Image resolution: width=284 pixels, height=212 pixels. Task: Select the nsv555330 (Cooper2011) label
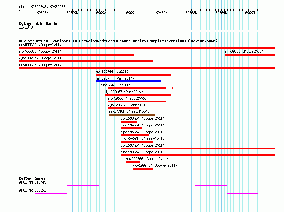40,51
